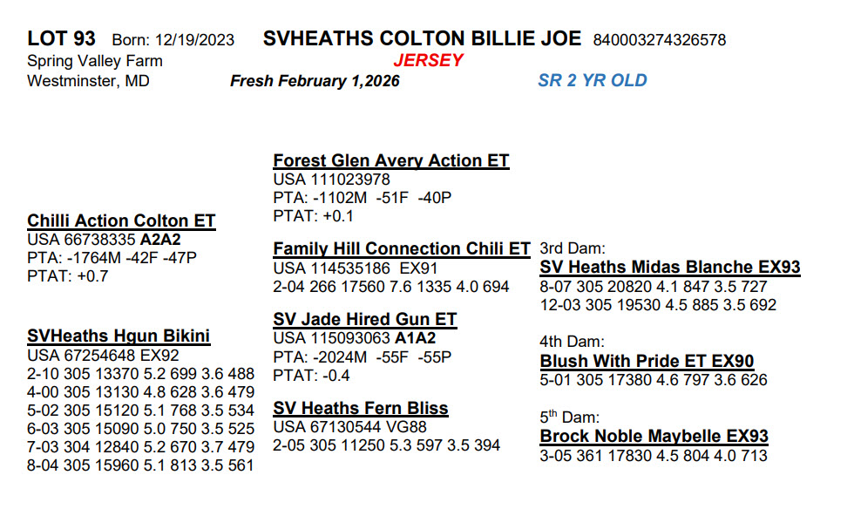This screenshot has width=854, height=509.
Task: Click the blue SR 2 YR OLD label
Action: 593,81
